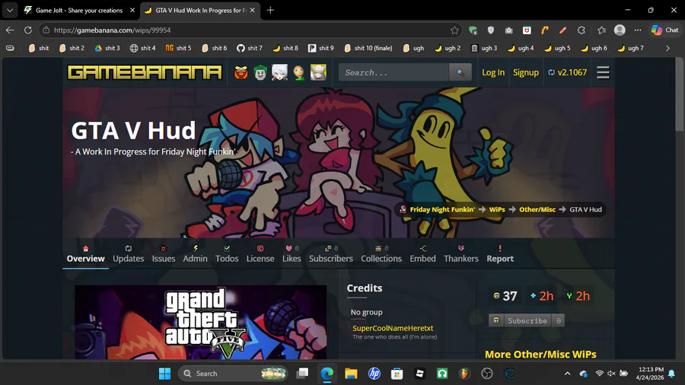Focus the GameBanana search field
The width and height of the screenshot is (685, 385).
[x=393, y=72]
